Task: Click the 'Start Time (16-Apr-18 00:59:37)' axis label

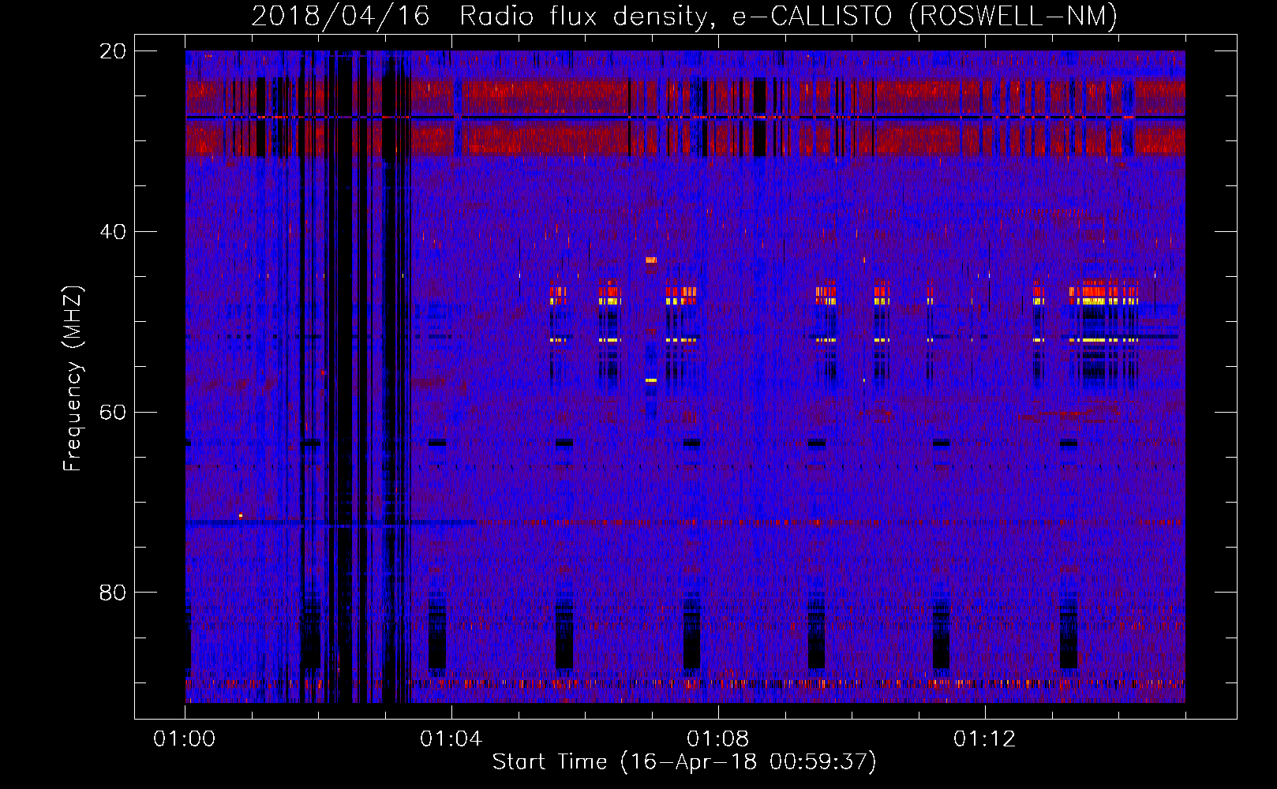Action: (684, 761)
